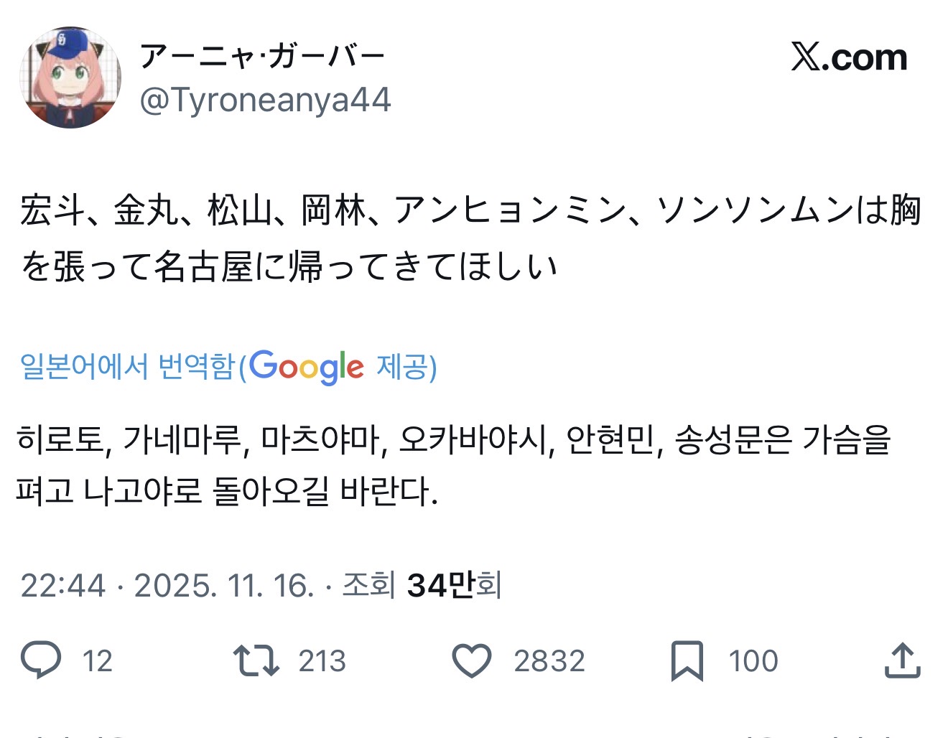
Task: Like the post with the heart icon
Action: click(x=471, y=660)
